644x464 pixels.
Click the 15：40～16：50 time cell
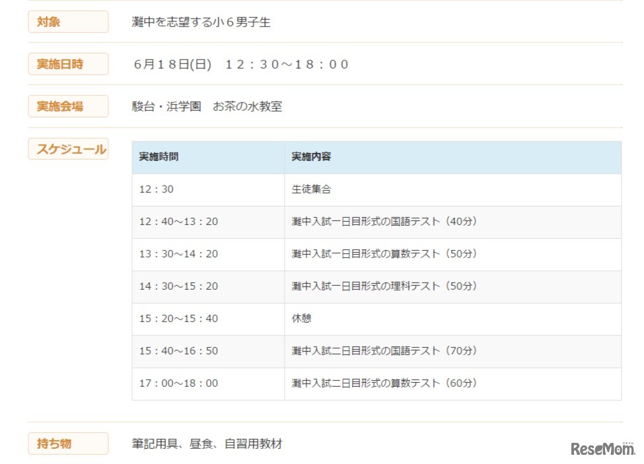pos(208,352)
